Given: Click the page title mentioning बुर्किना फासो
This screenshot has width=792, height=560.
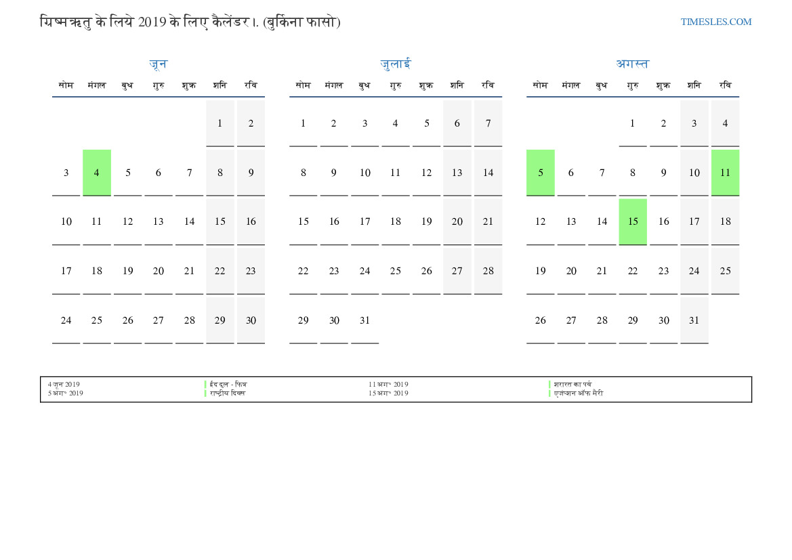Looking at the screenshot, I should point(190,22).
